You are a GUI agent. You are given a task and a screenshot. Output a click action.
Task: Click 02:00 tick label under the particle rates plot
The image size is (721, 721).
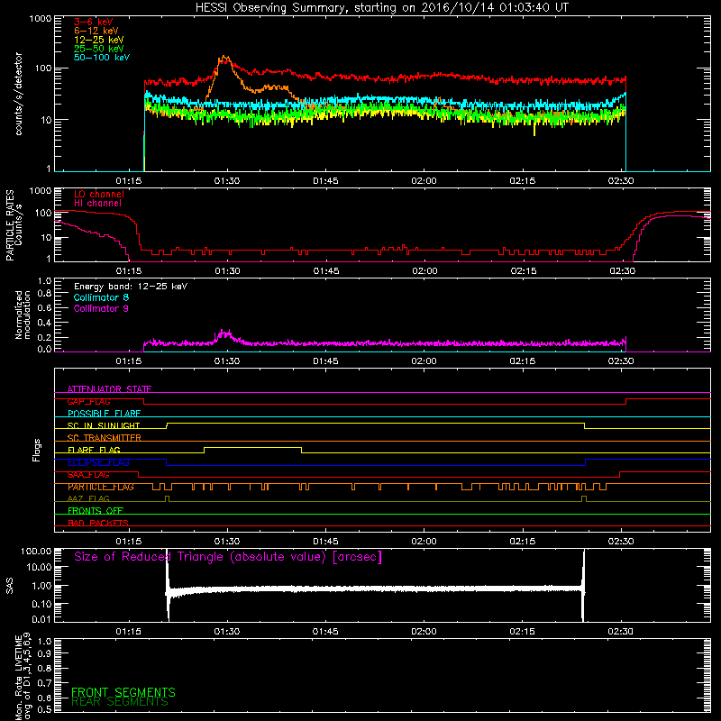click(424, 271)
